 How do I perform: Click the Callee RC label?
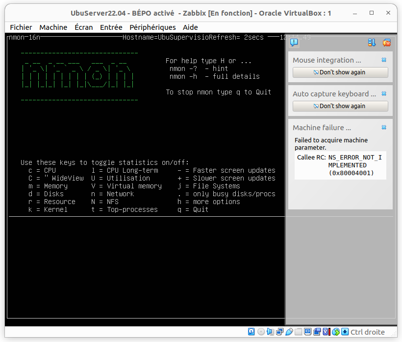point(311,158)
